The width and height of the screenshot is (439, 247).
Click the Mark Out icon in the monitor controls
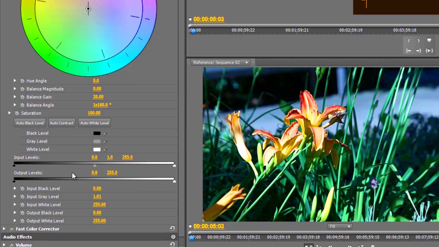418,40
